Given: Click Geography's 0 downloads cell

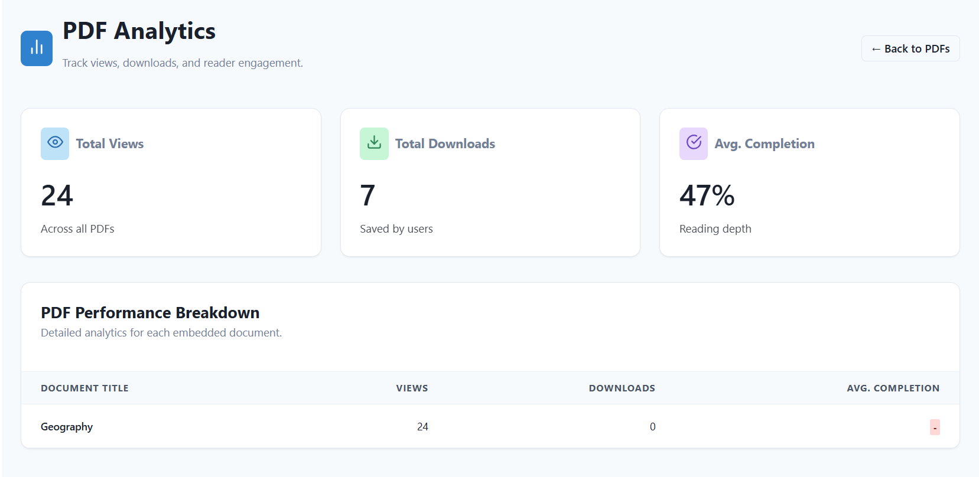Looking at the screenshot, I should [x=652, y=426].
